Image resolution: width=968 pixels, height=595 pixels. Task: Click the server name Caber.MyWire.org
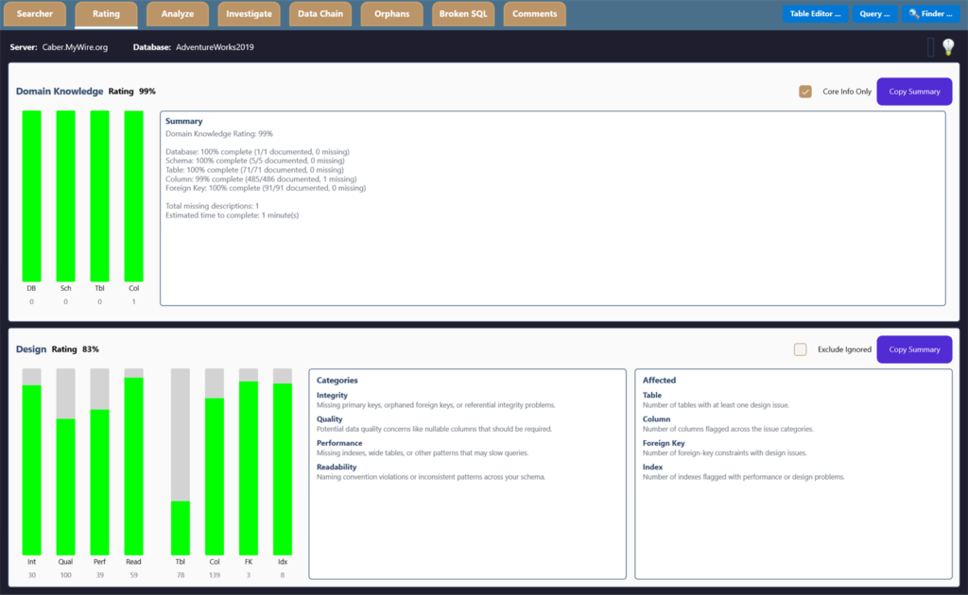tap(75, 47)
